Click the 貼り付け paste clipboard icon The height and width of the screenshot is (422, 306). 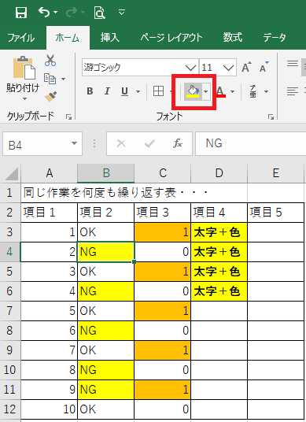(x=24, y=68)
